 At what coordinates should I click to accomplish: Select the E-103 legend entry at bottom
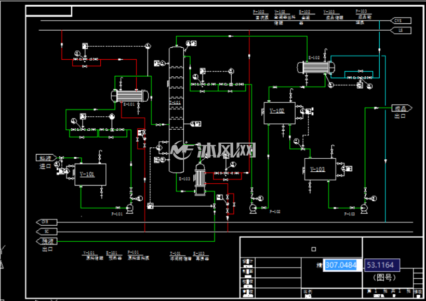coord(201,256)
